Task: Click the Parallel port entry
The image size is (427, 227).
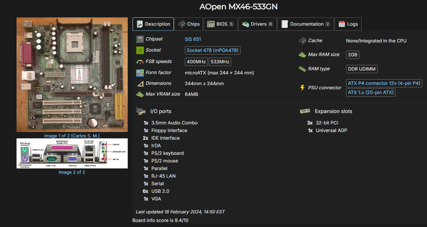Action: point(159,168)
